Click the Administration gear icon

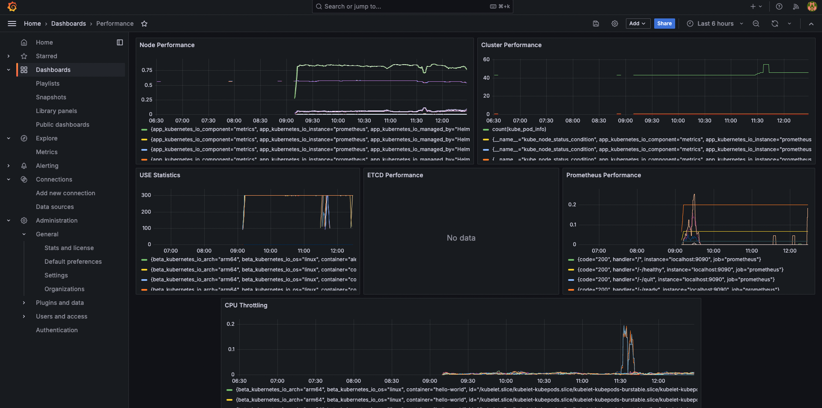[24, 220]
